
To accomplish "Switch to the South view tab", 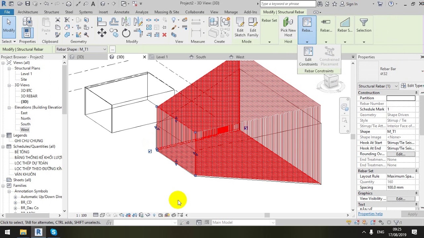I will coord(201,57).
